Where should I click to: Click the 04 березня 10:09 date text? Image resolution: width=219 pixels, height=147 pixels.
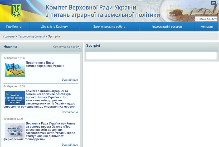(x=14, y=86)
